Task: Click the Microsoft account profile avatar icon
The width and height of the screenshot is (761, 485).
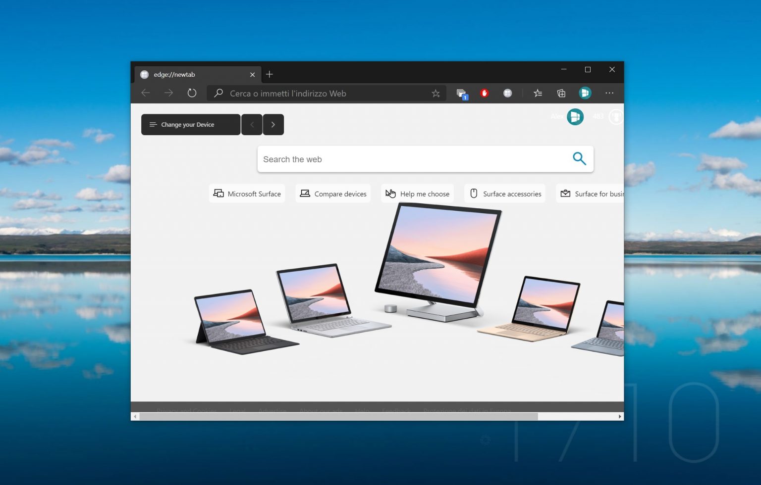Action: click(x=585, y=93)
